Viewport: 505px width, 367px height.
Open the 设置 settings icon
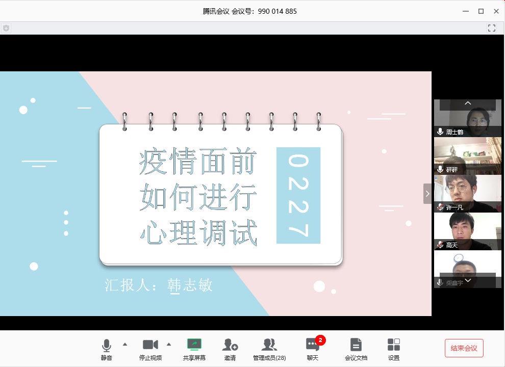click(394, 345)
